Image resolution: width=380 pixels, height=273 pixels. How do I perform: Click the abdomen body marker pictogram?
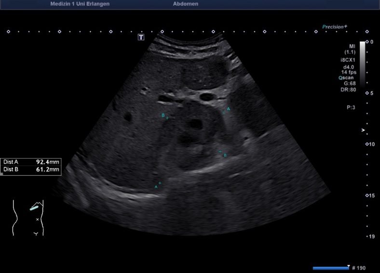28,218
